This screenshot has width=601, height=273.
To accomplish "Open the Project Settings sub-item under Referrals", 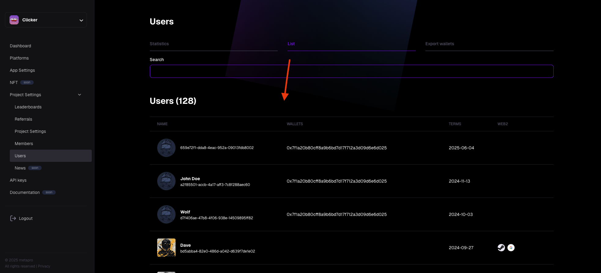I will click(30, 131).
